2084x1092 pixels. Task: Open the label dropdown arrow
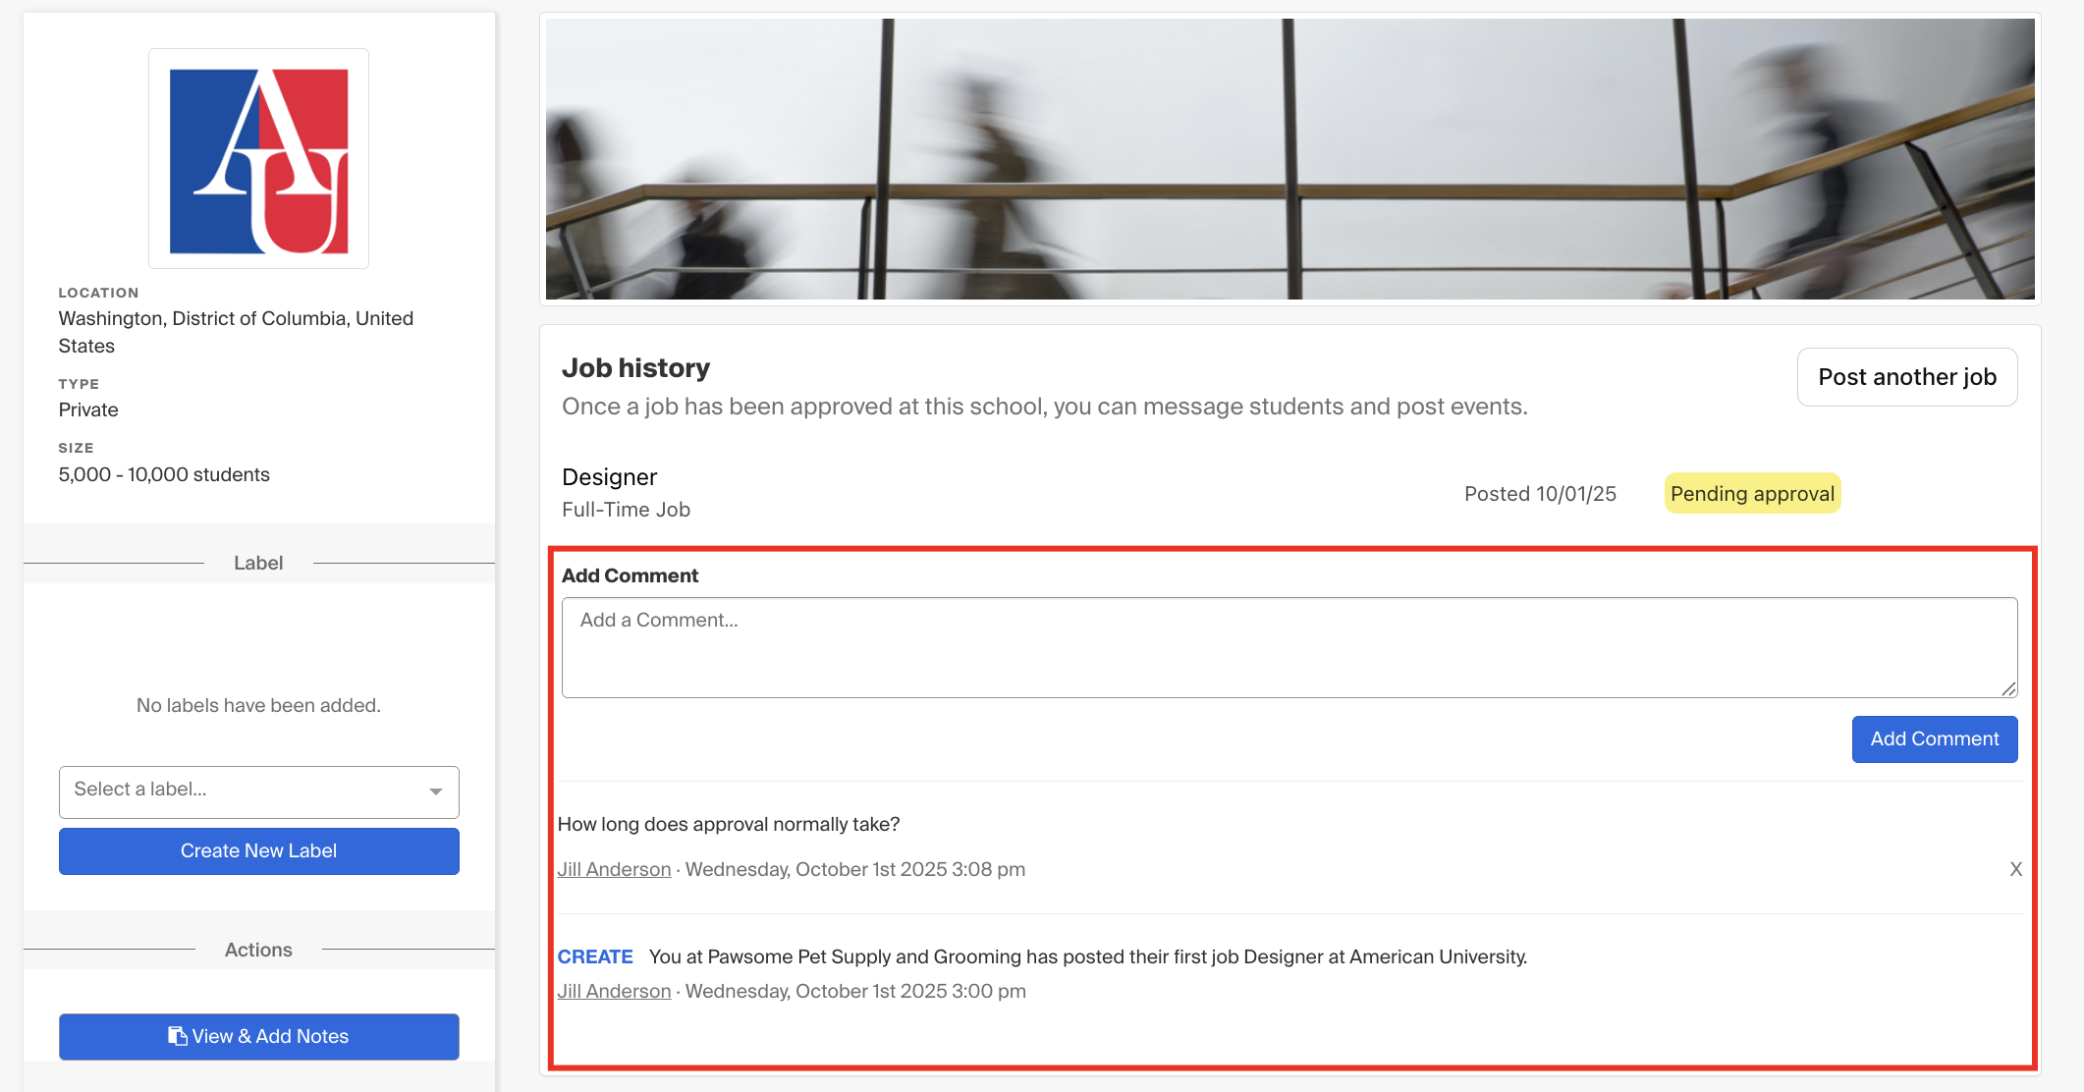(x=436, y=792)
